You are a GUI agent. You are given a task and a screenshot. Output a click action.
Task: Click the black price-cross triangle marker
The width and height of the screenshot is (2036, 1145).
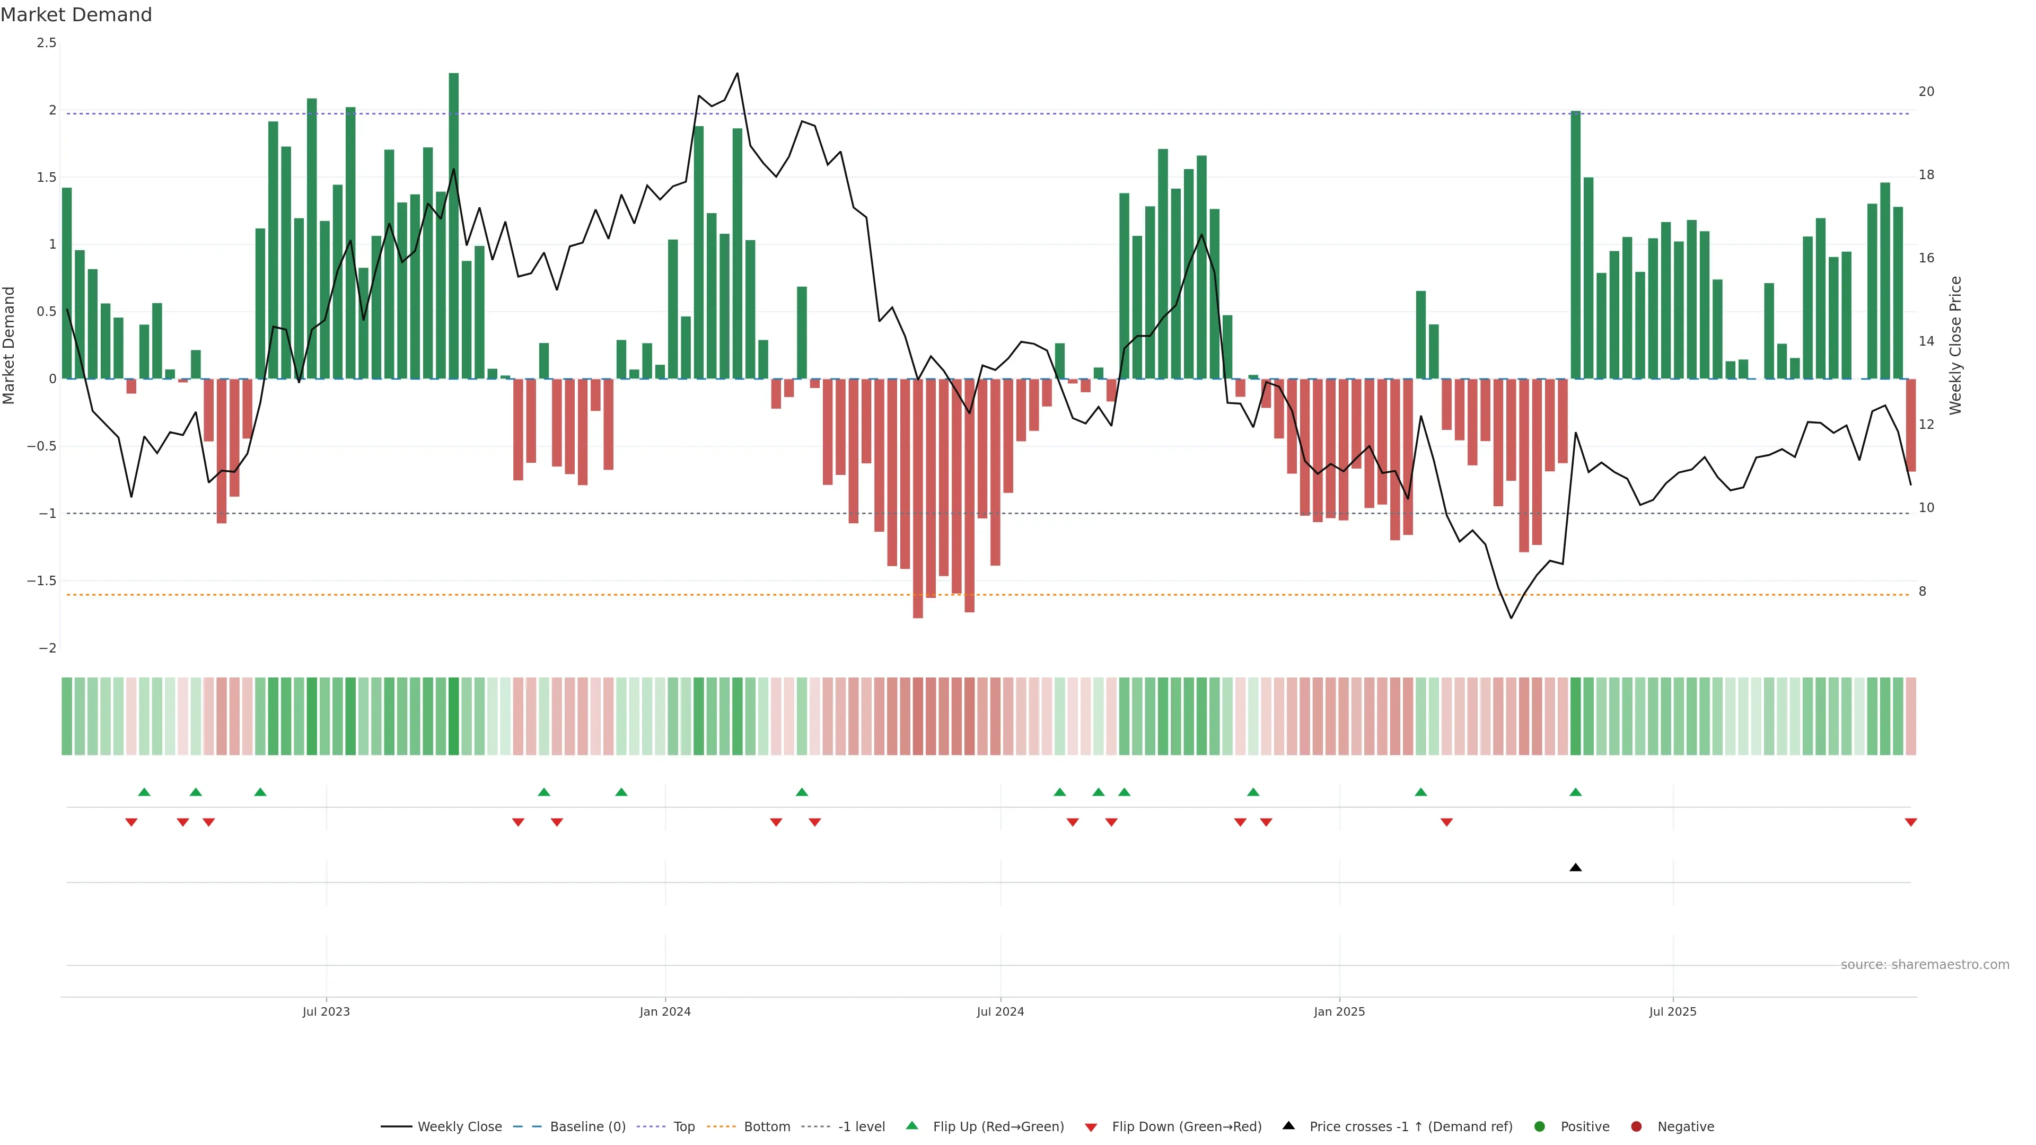(1575, 868)
